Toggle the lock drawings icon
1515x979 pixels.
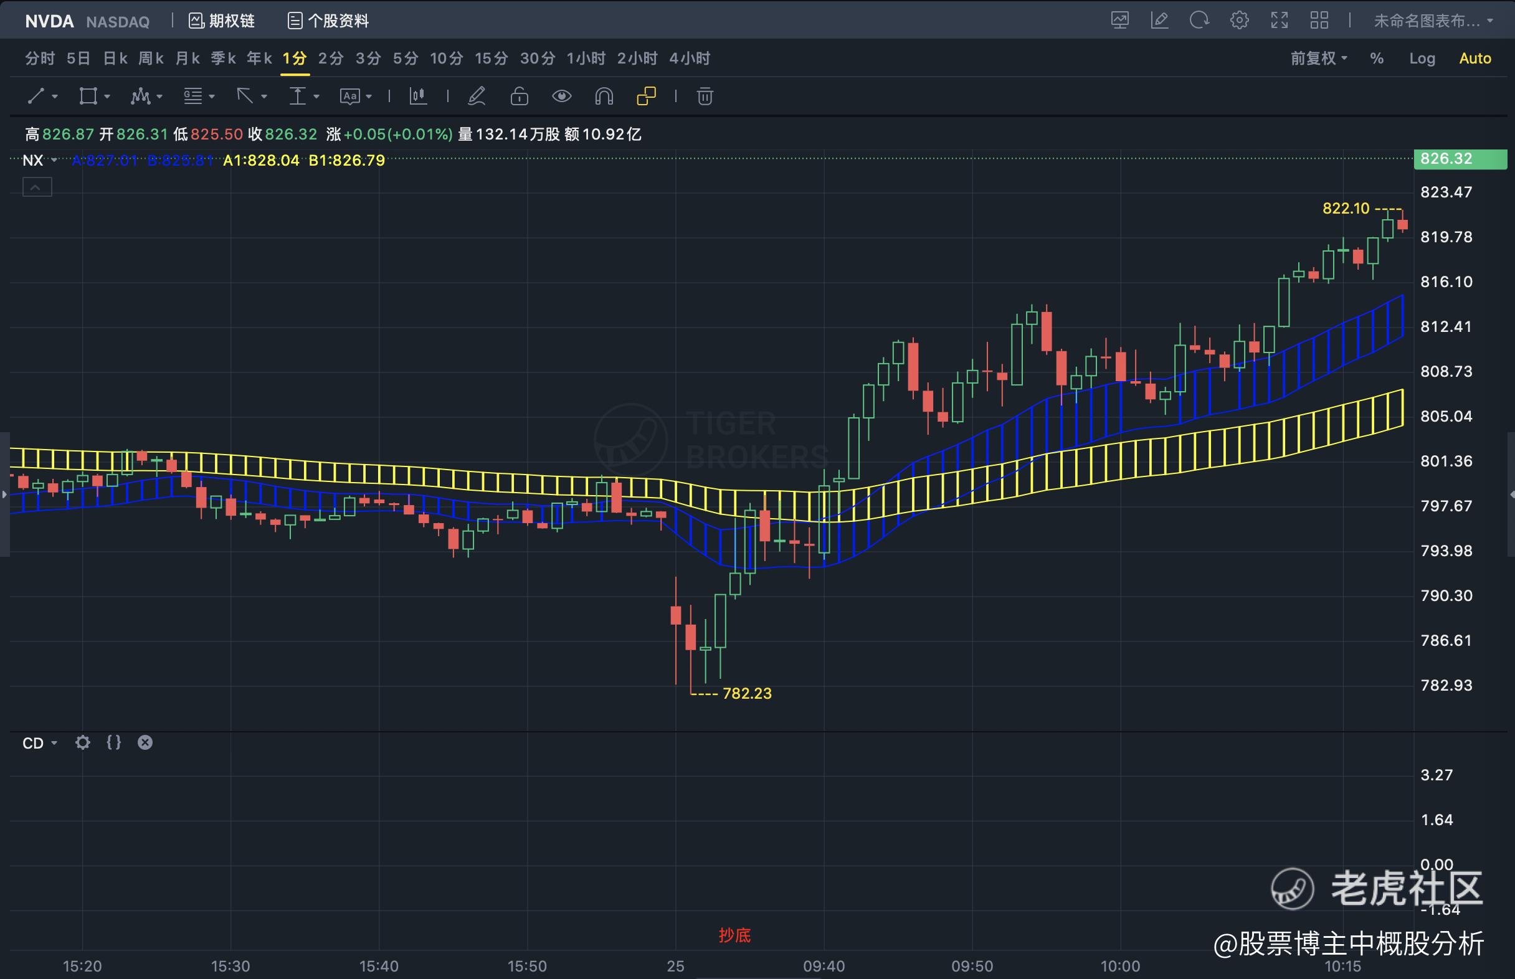click(519, 96)
